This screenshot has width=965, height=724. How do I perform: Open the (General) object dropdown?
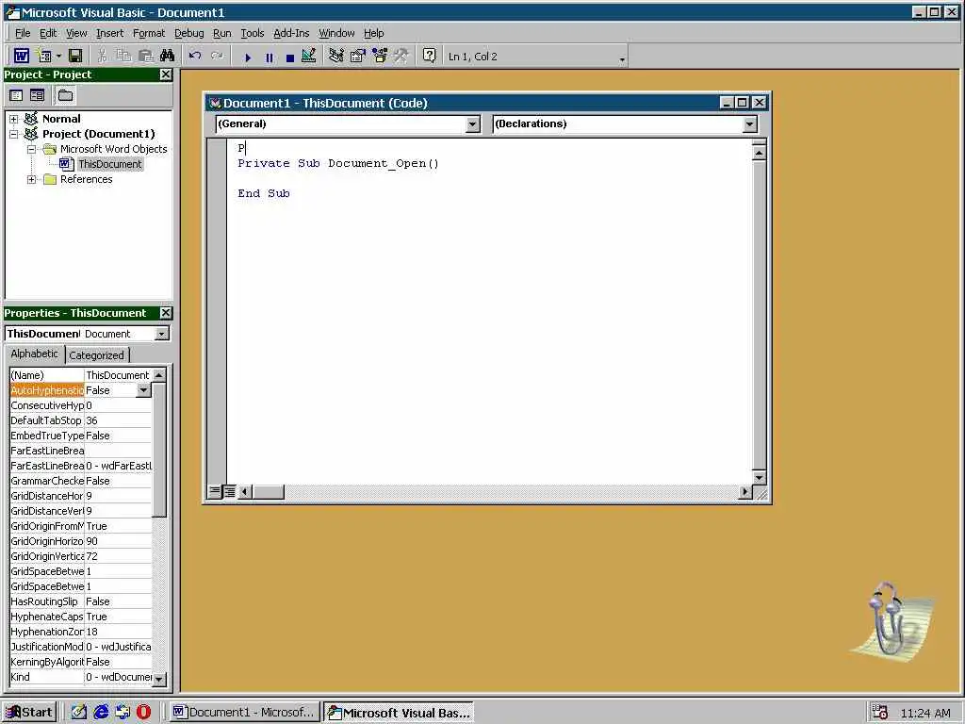tap(473, 124)
